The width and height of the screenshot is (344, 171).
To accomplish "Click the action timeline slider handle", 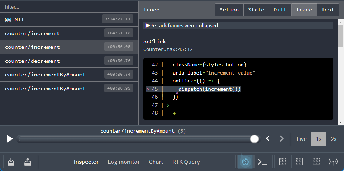I will [x=255, y=139].
